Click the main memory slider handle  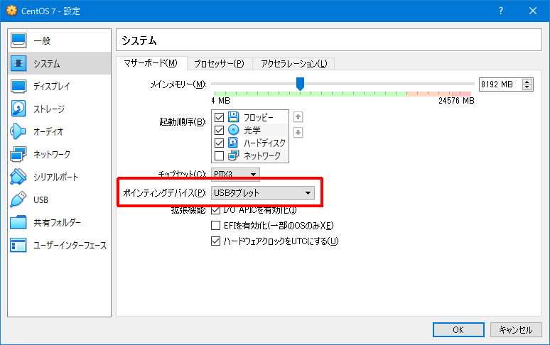coord(300,84)
